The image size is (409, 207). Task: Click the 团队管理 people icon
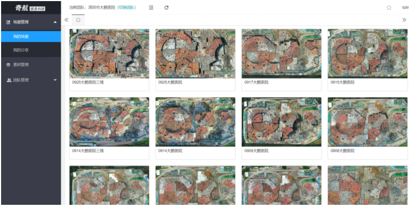pyautogui.click(x=8, y=80)
